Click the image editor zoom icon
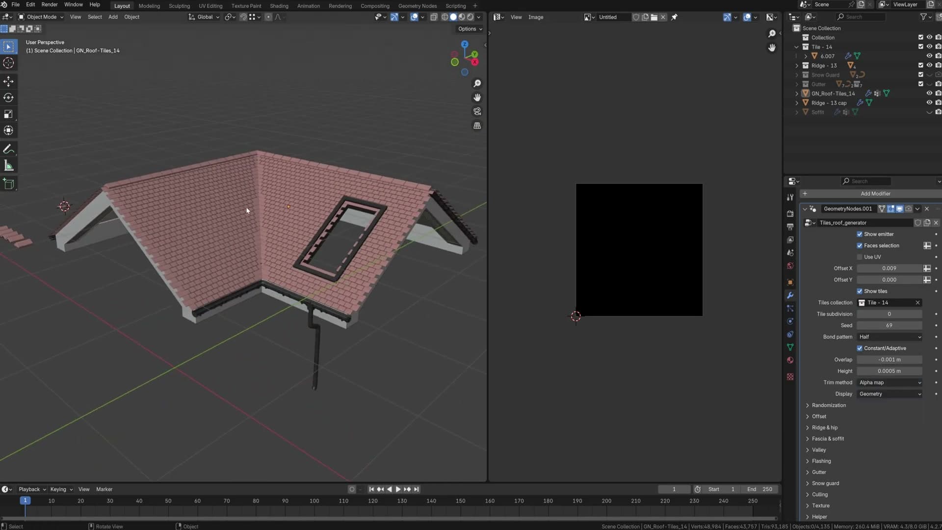942x530 pixels. click(772, 34)
